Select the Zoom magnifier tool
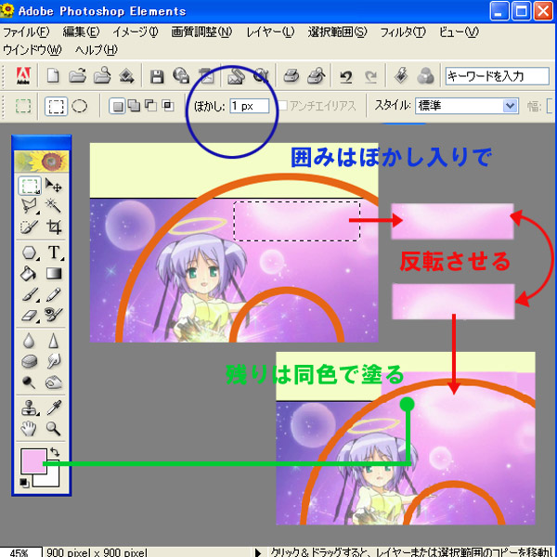 click(53, 428)
